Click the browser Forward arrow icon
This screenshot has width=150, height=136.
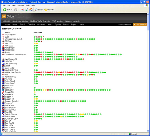coord(15,10)
